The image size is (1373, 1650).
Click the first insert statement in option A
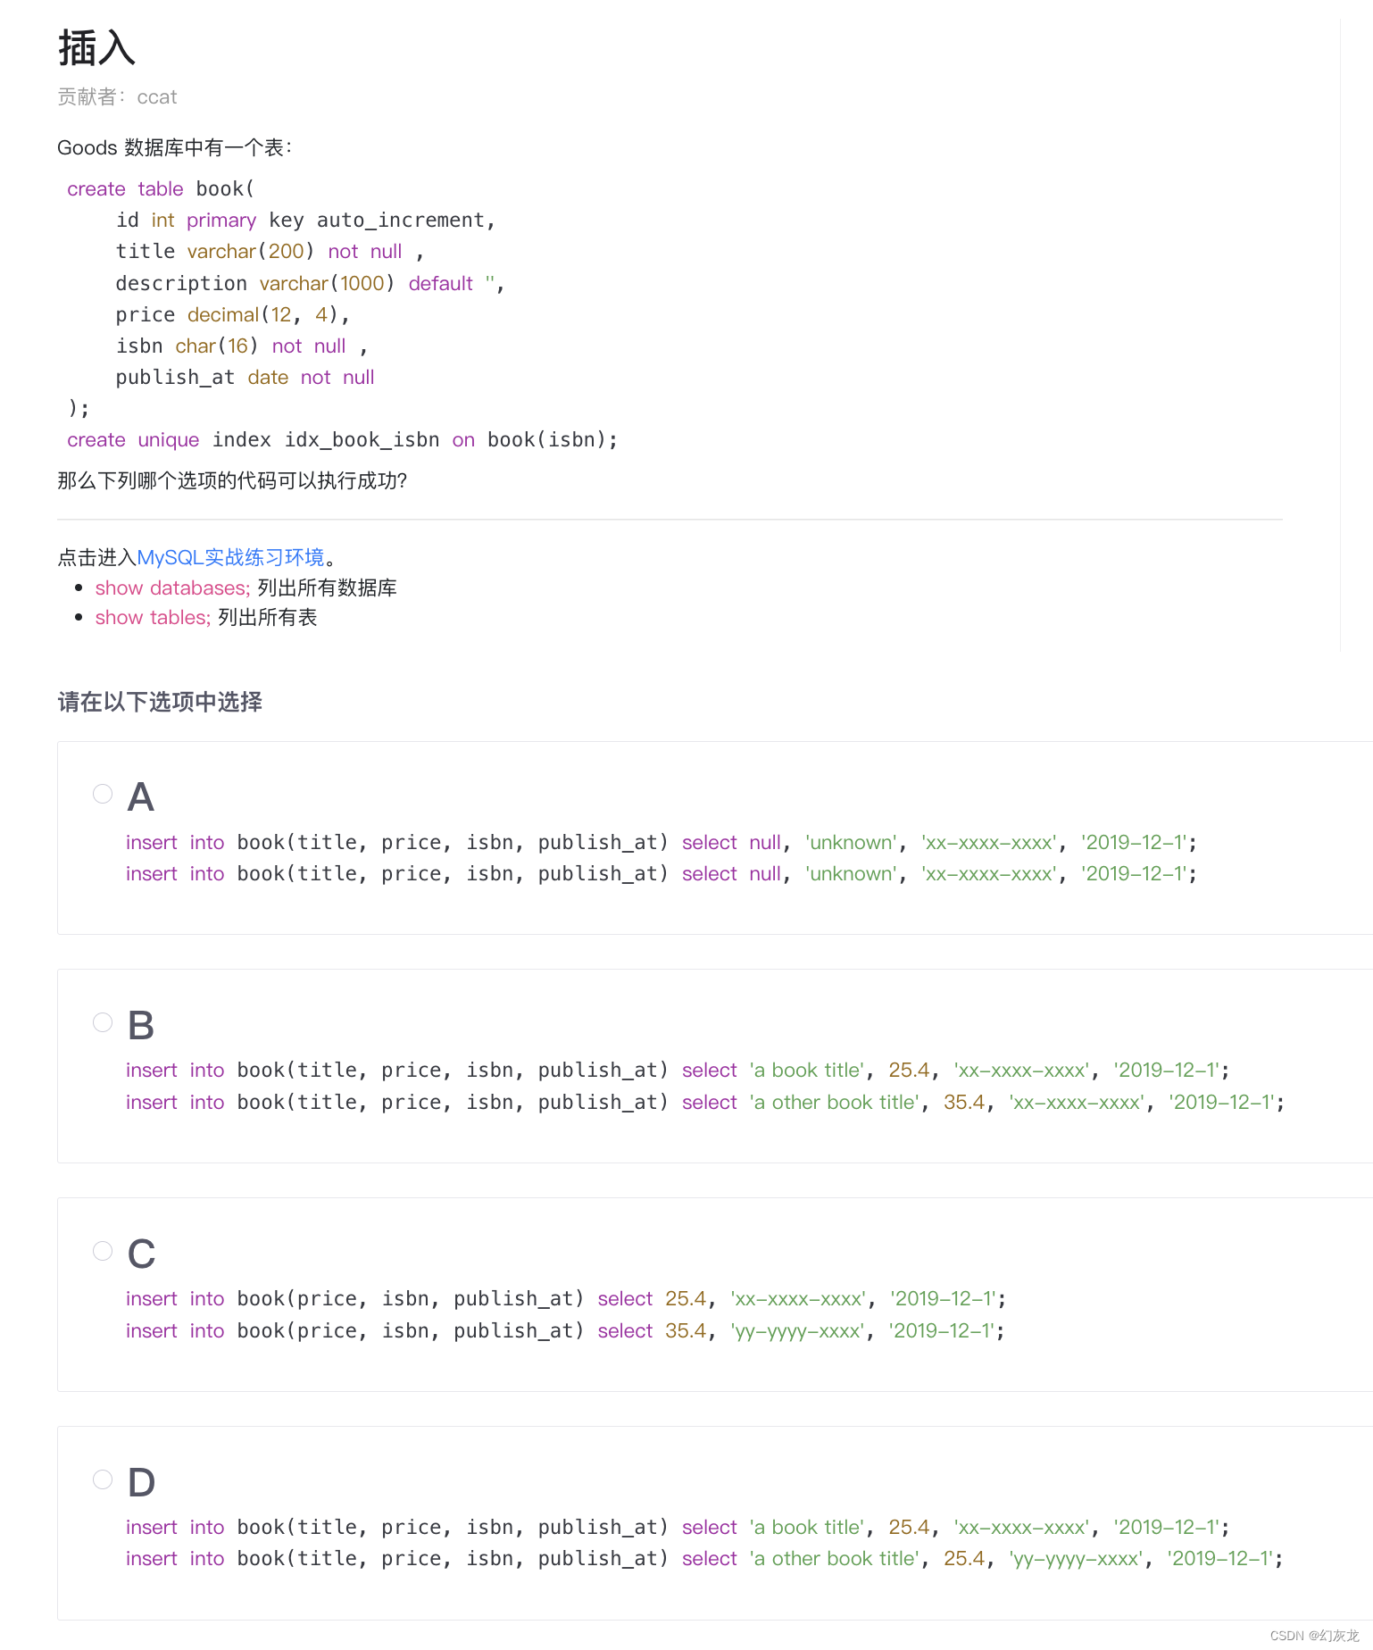pyautogui.click(x=661, y=842)
